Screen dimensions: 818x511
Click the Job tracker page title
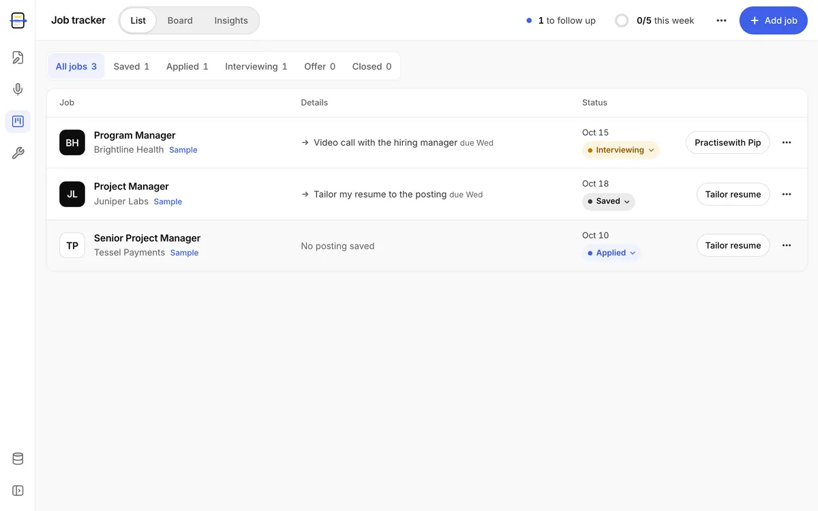[78, 20]
